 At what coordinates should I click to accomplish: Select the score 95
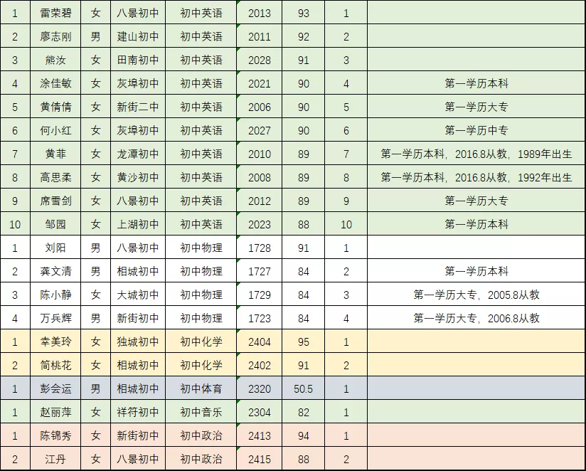(x=304, y=342)
